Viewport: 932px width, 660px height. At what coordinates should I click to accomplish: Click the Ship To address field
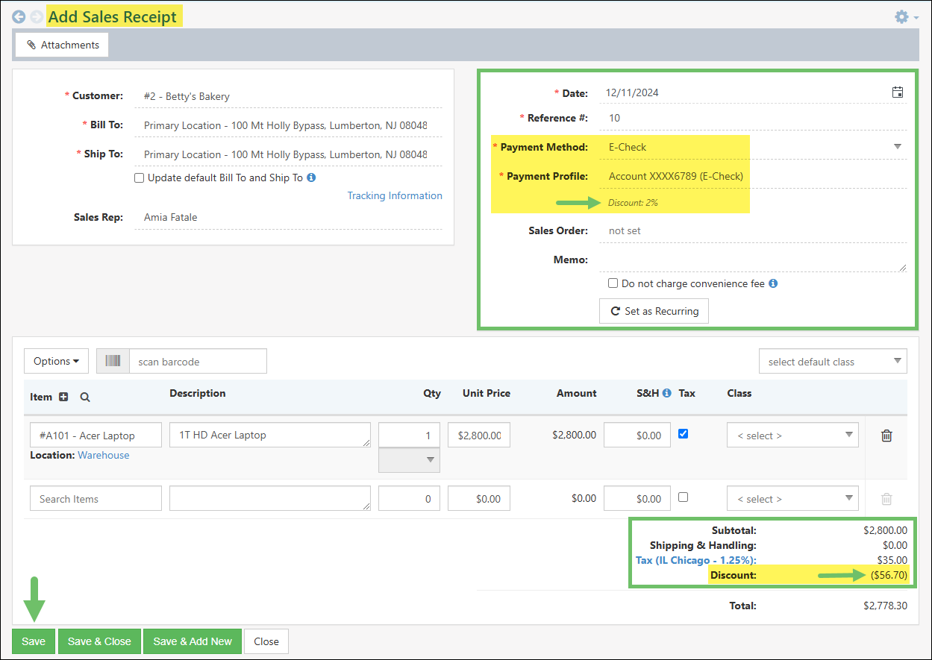288,154
